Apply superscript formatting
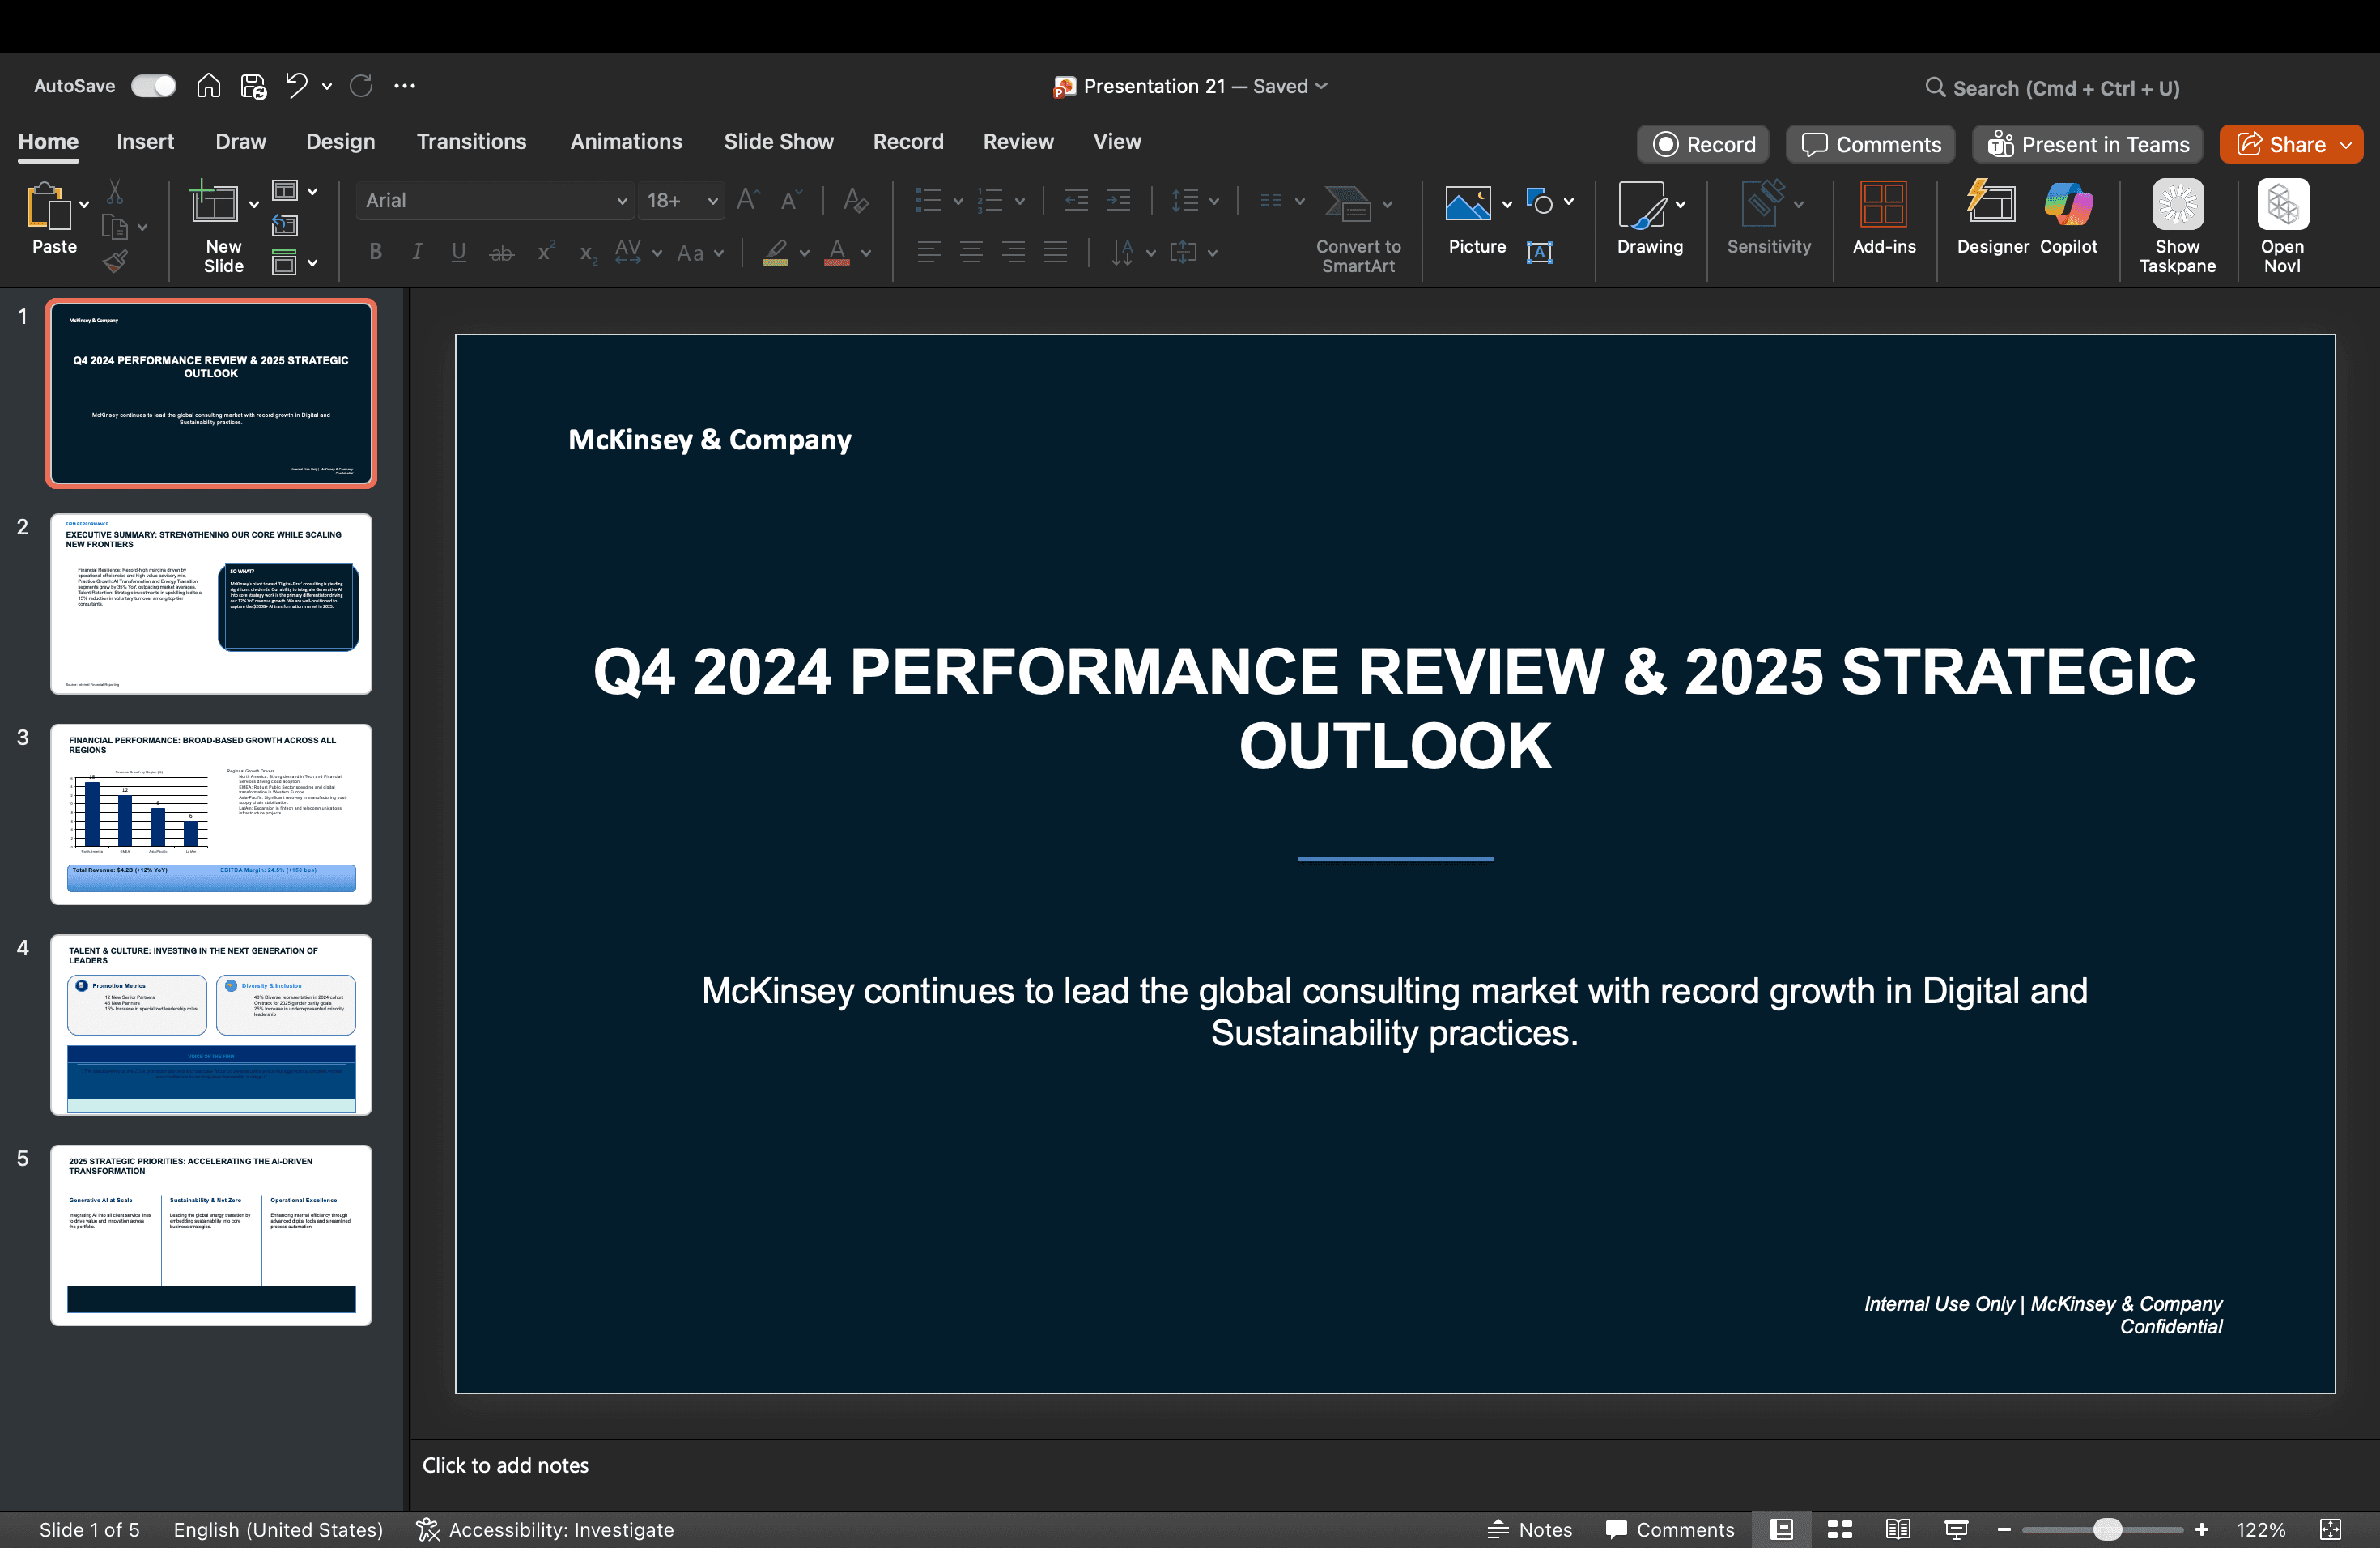The height and width of the screenshot is (1548, 2380). [544, 252]
